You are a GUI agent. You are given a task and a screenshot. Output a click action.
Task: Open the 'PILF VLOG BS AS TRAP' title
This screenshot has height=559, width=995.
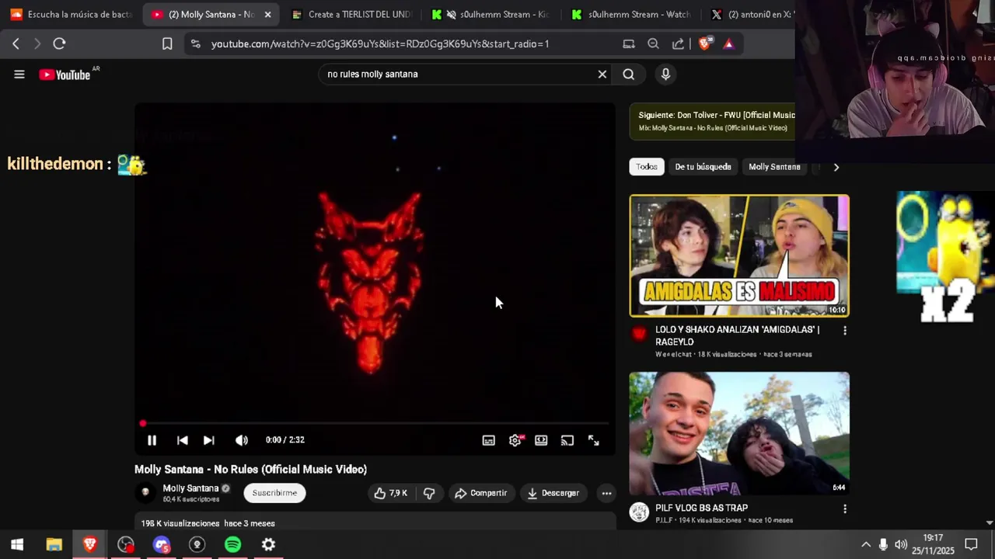pos(701,508)
